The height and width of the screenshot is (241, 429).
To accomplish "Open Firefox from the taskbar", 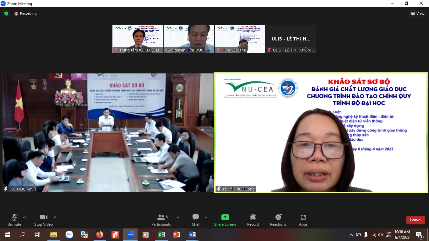I will [x=100, y=235].
